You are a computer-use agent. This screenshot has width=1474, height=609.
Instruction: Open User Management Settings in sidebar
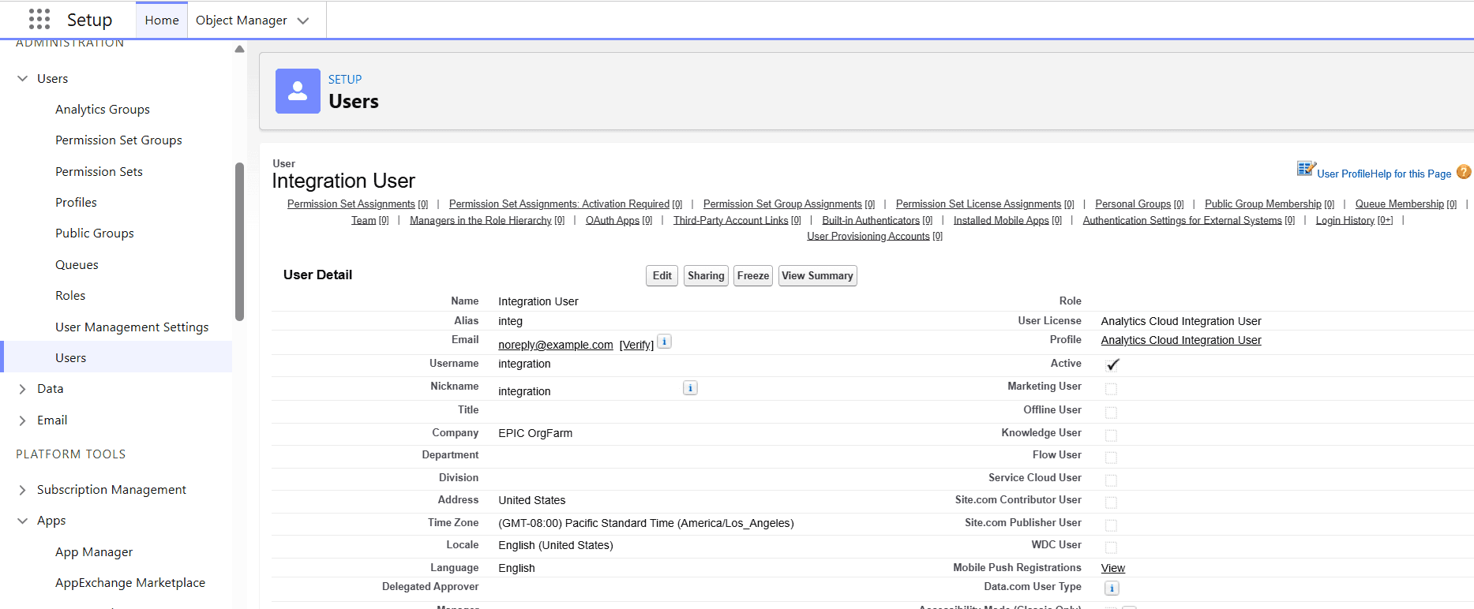132,327
